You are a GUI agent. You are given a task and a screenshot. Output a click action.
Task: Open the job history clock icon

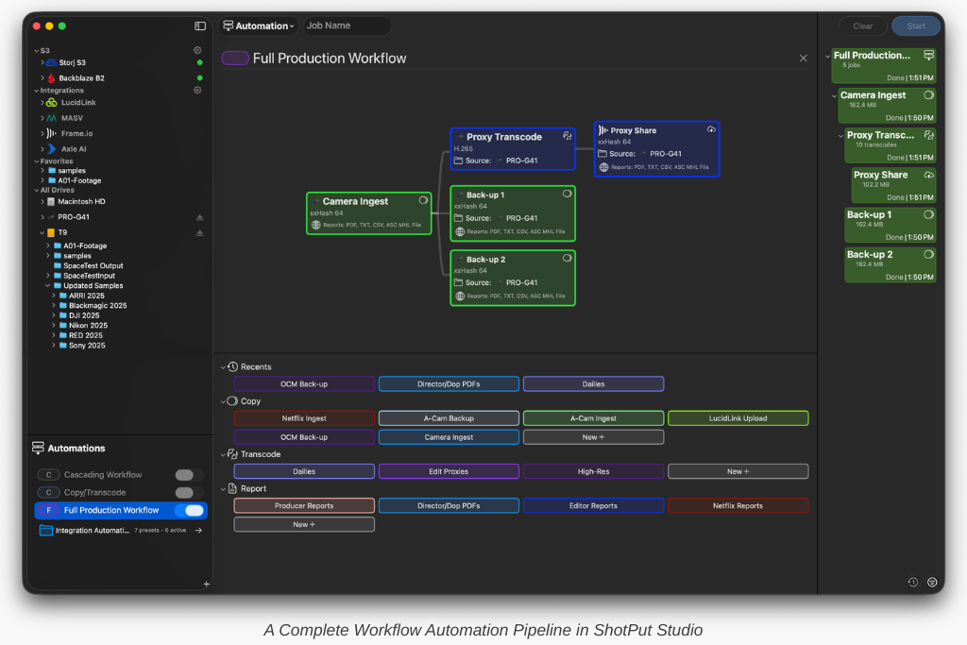pos(913,582)
